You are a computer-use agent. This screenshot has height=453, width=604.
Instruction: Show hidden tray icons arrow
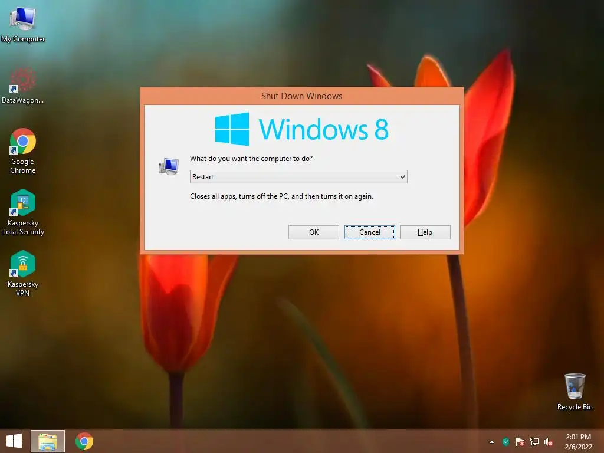tap(491, 442)
